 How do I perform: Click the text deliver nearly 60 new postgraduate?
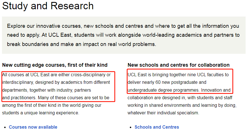point(167,82)
